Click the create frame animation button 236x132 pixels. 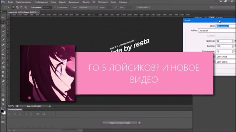click(x=120, y=123)
